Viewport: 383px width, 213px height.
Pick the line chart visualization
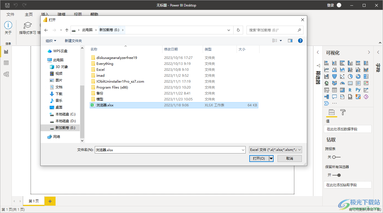click(327, 70)
